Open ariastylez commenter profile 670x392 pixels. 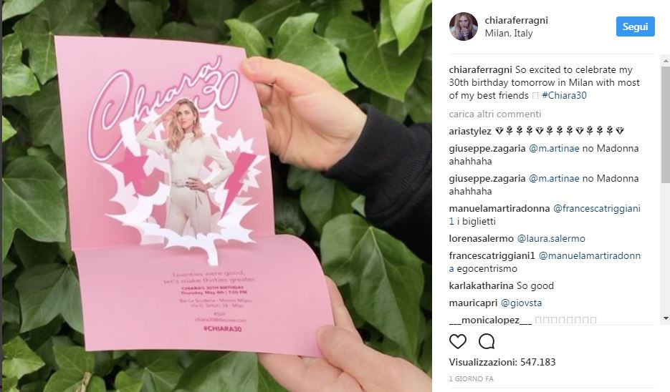pyautogui.click(x=470, y=132)
